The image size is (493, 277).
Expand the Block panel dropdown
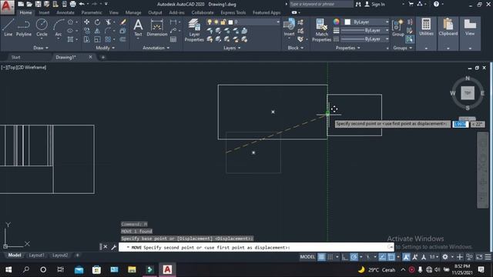pyautogui.click(x=296, y=48)
